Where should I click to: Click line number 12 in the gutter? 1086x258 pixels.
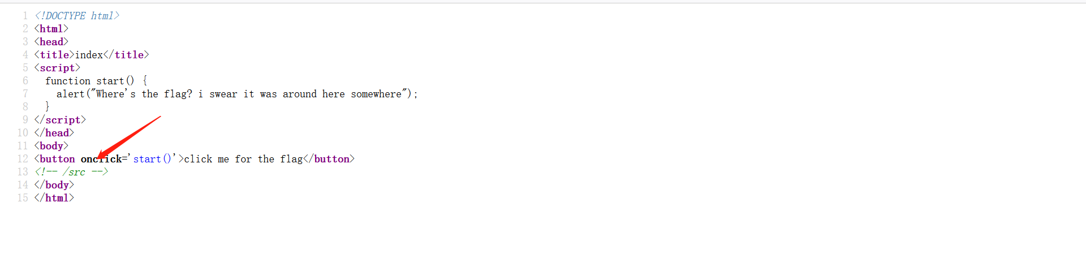23,159
